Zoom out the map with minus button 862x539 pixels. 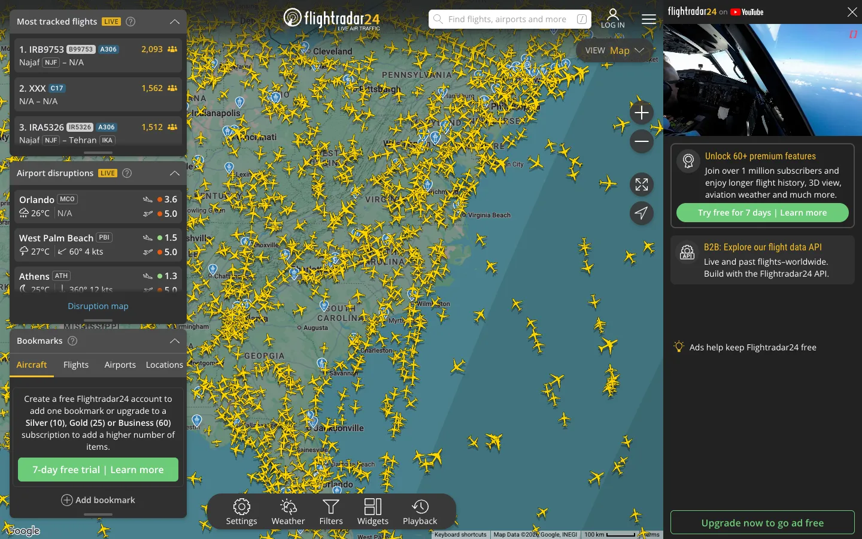coord(642,141)
